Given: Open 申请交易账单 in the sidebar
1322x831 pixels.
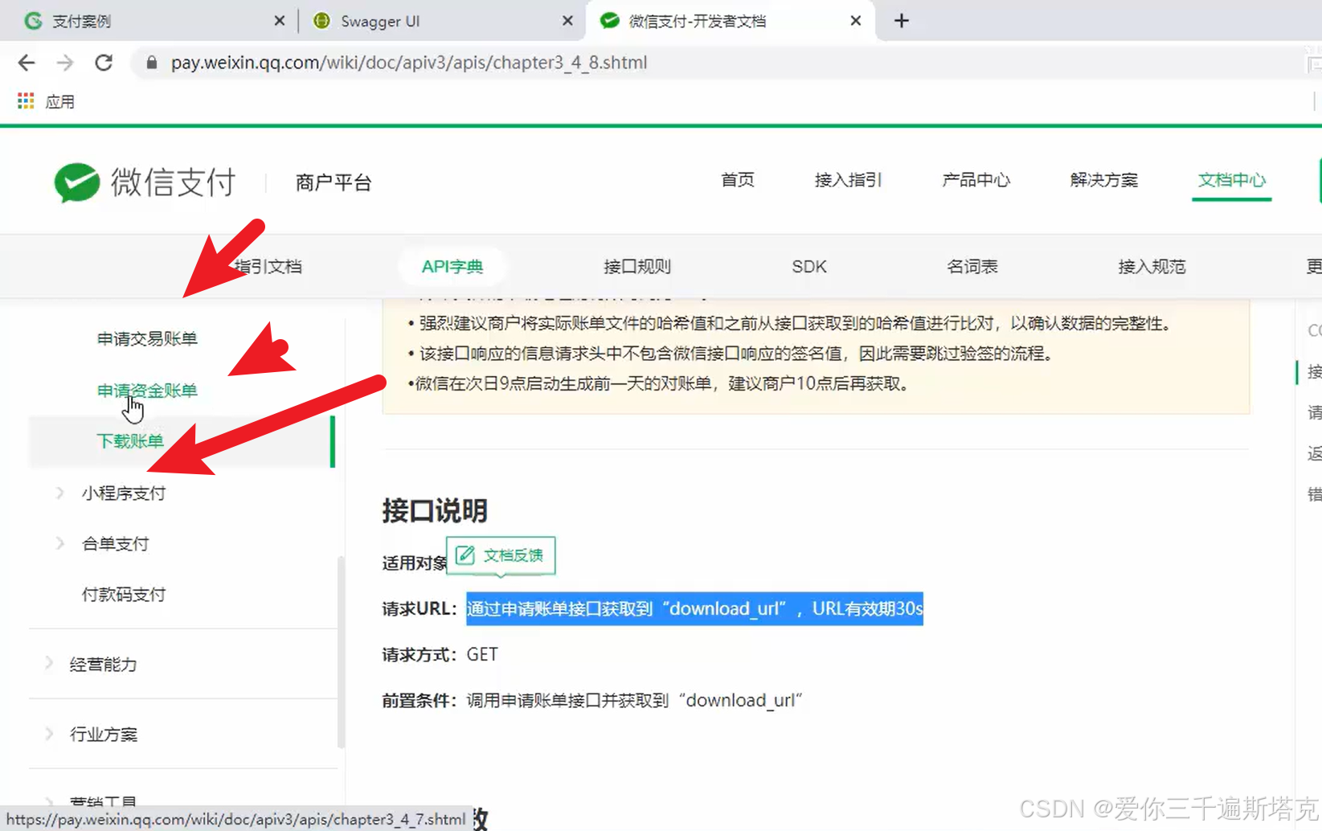Looking at the screenshot, I should click(147, 339).
